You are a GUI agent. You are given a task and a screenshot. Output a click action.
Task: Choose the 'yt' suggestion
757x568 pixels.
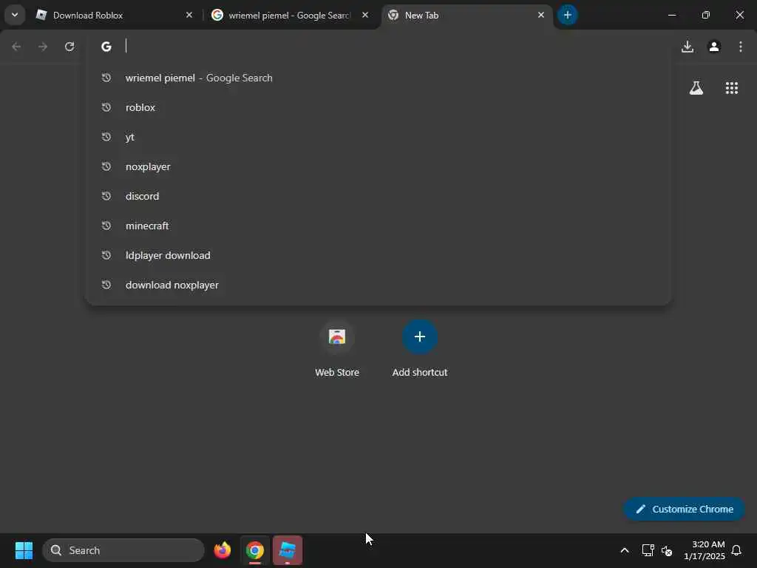[x=378, y=137]
